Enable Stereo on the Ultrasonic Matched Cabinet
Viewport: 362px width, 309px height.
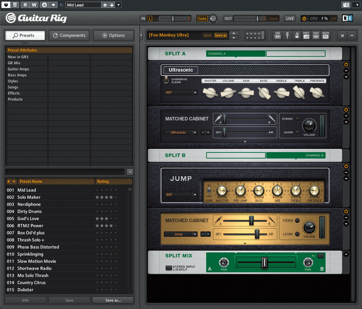[x=298, y=119]
